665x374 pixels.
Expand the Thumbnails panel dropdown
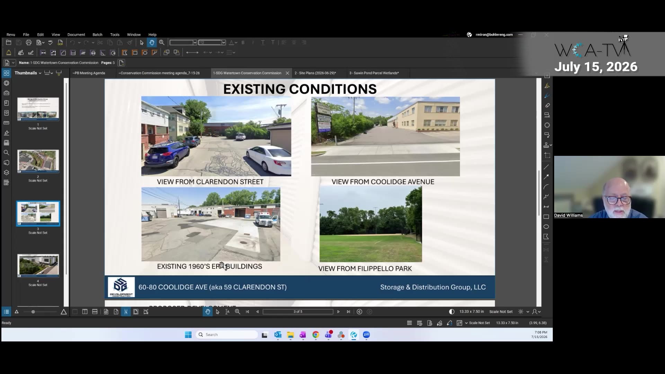(x=40, y=73)
